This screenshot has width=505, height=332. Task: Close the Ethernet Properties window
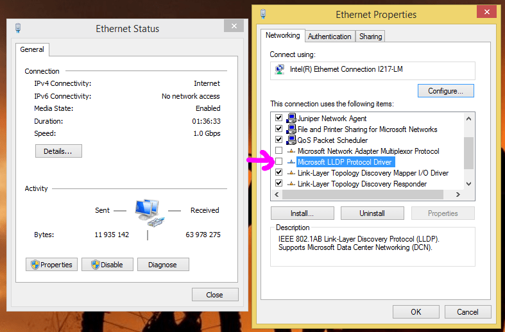[486, 12]
